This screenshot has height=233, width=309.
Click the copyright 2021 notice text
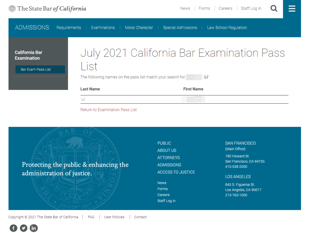point(43,217)
